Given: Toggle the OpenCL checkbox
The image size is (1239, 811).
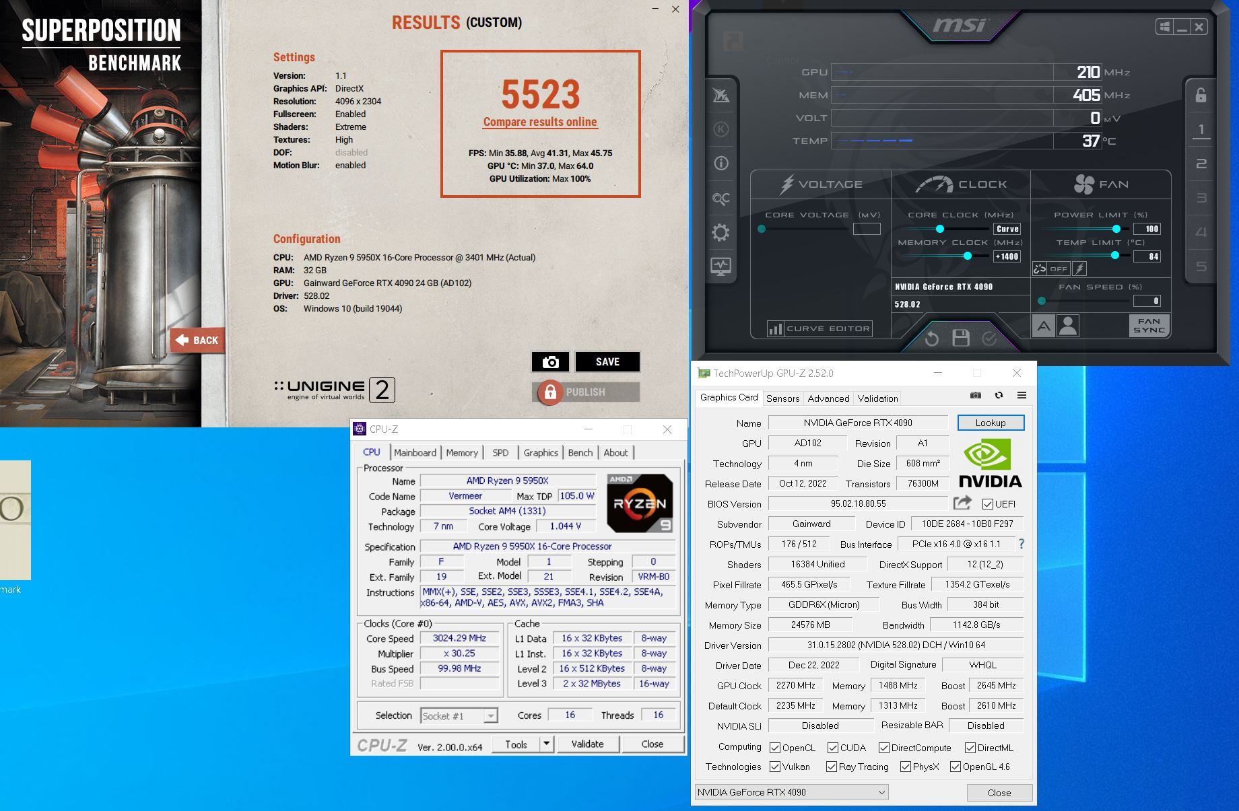Looking at the screenshot, I should (775, 748).
